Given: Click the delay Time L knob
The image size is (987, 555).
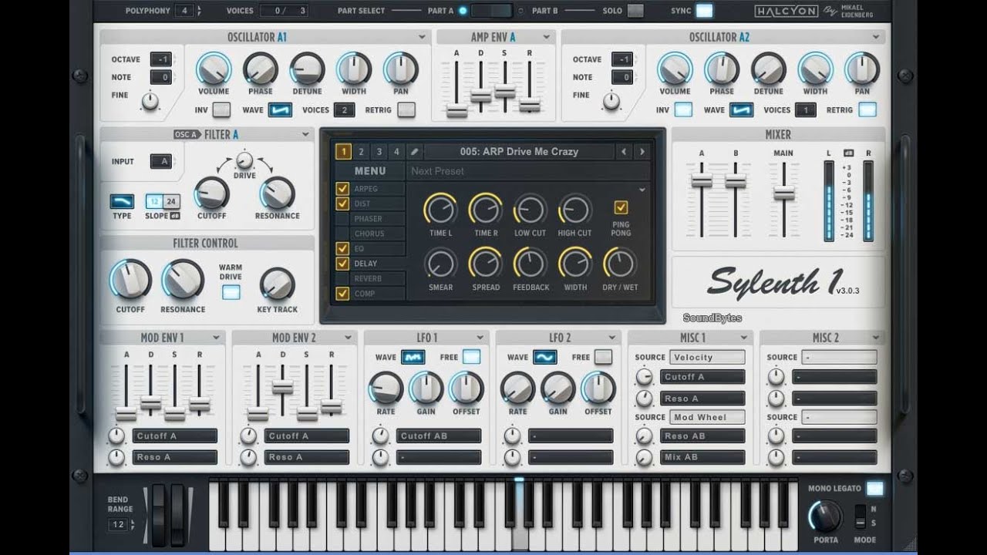Looking at the screenshot, I should pyautogui.click(x=440, y=209).
